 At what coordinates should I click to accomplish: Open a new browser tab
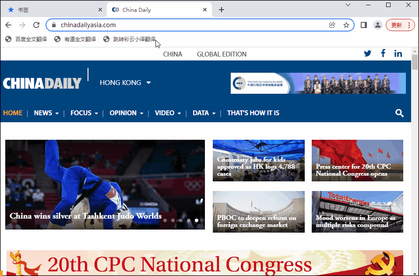click(221, 10)
